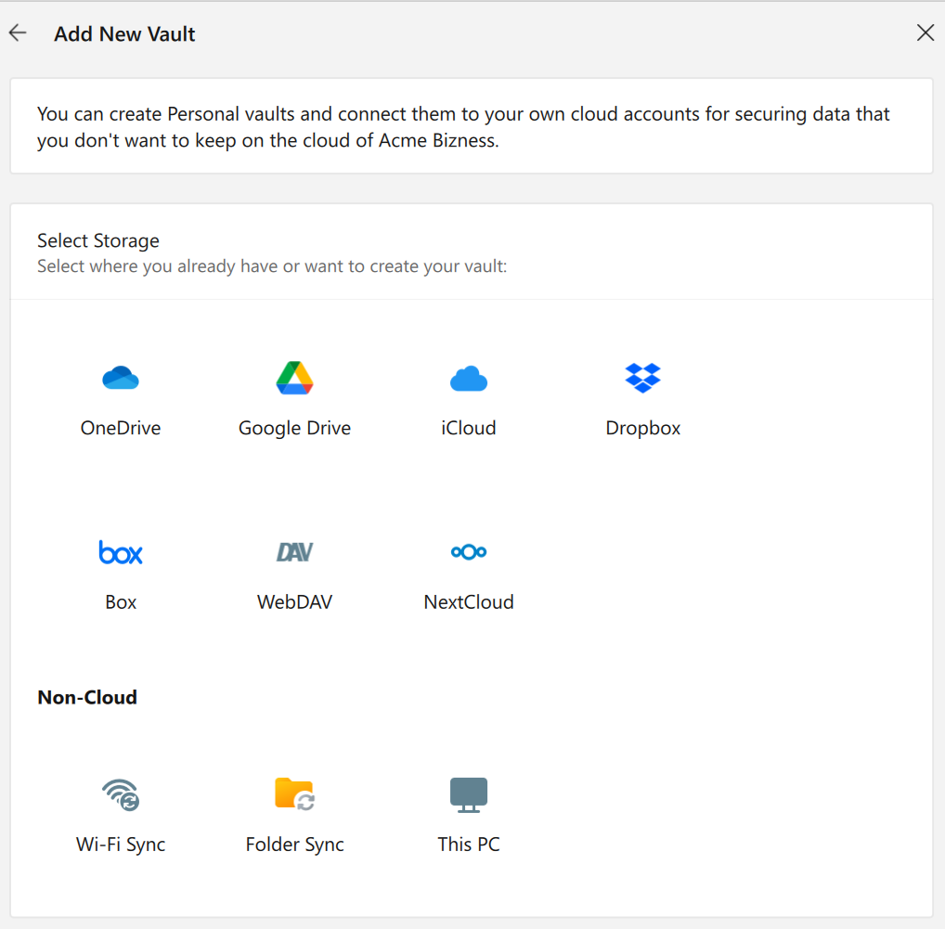The width and height of the screenshot is (945, 929).
Task: Pick the This PC monitor icon
Action: pyautogui.click(x=468, y=795)
